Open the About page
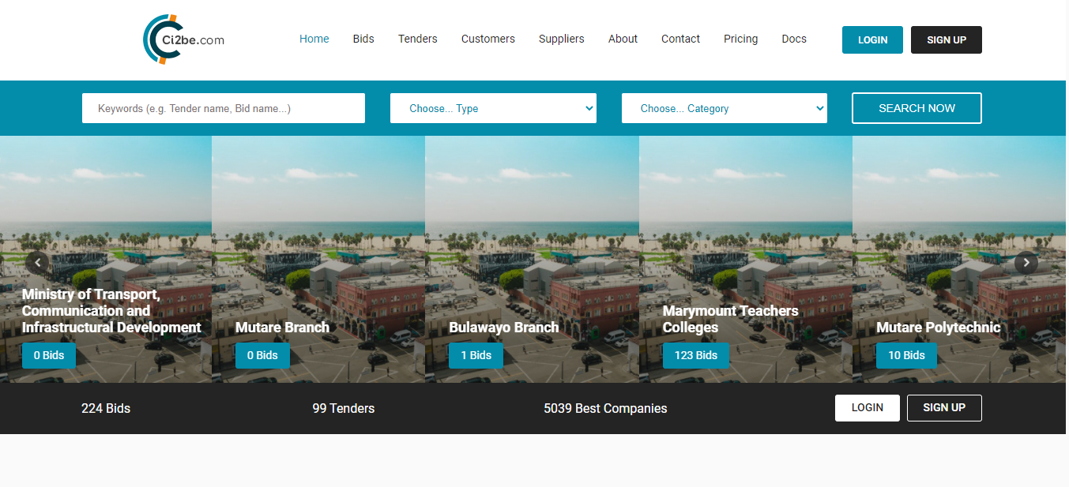The image size is (1069, 487). (x=623, y=39)
